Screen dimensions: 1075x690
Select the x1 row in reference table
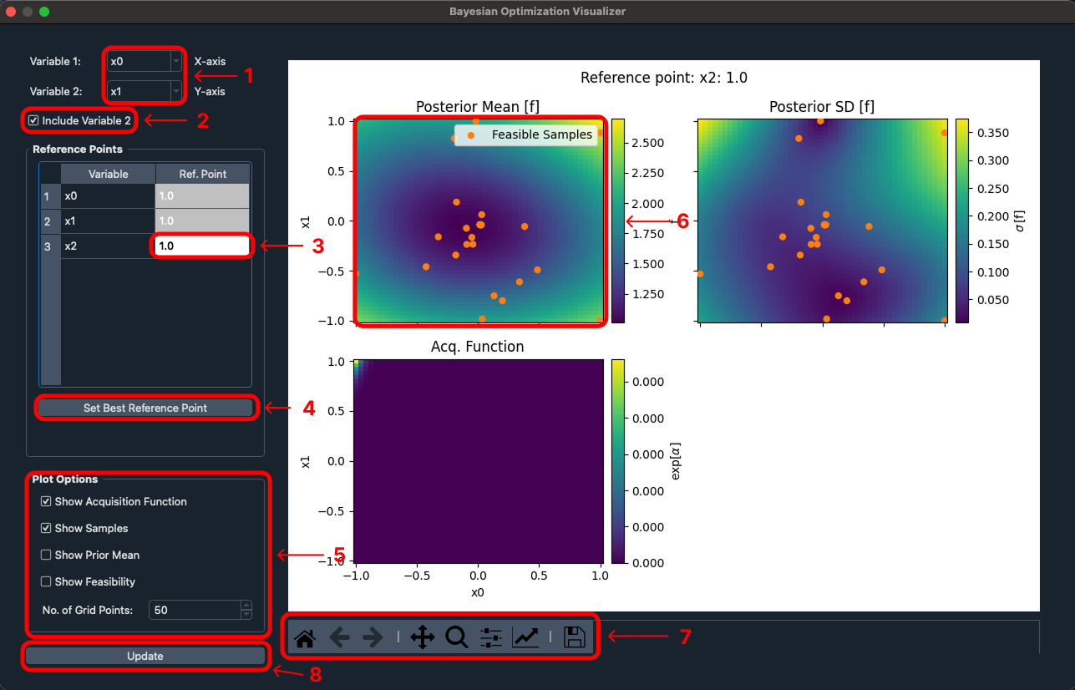click(108, 221)
